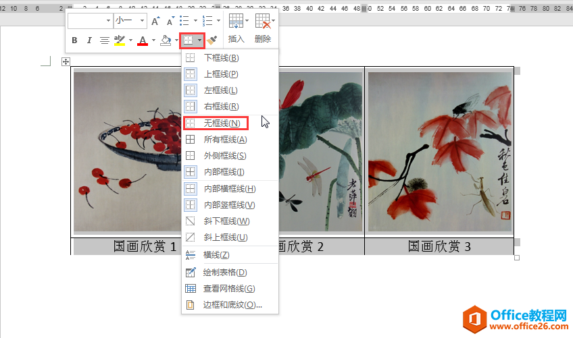The width and height of the screenshot is (573, 338).
Task: Click the horizontal ruler
Action: point(286,8)
